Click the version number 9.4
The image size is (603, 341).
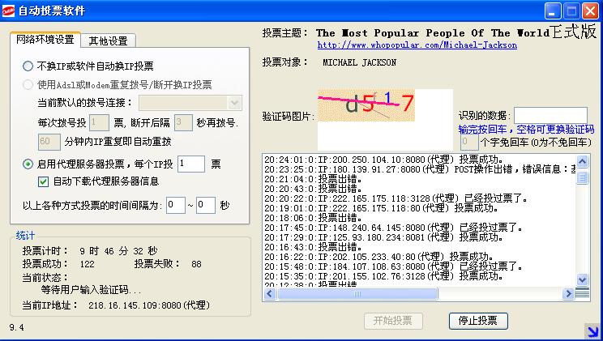tap(16, 327)
